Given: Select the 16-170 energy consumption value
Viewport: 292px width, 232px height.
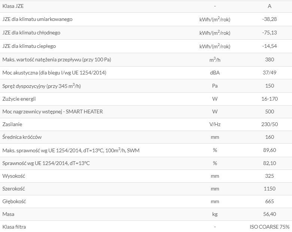Looking at the screenshot, I should pyautogui.click(x=270, y=99).
